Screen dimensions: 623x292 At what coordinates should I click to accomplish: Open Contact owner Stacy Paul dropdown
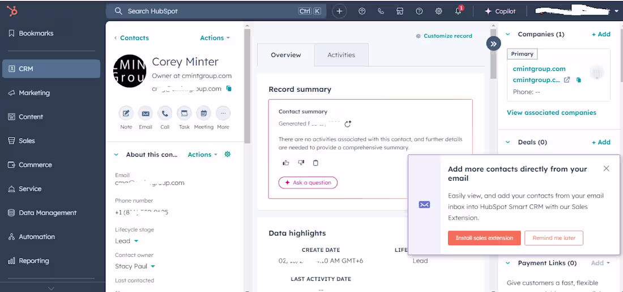[x=135, y=266]
